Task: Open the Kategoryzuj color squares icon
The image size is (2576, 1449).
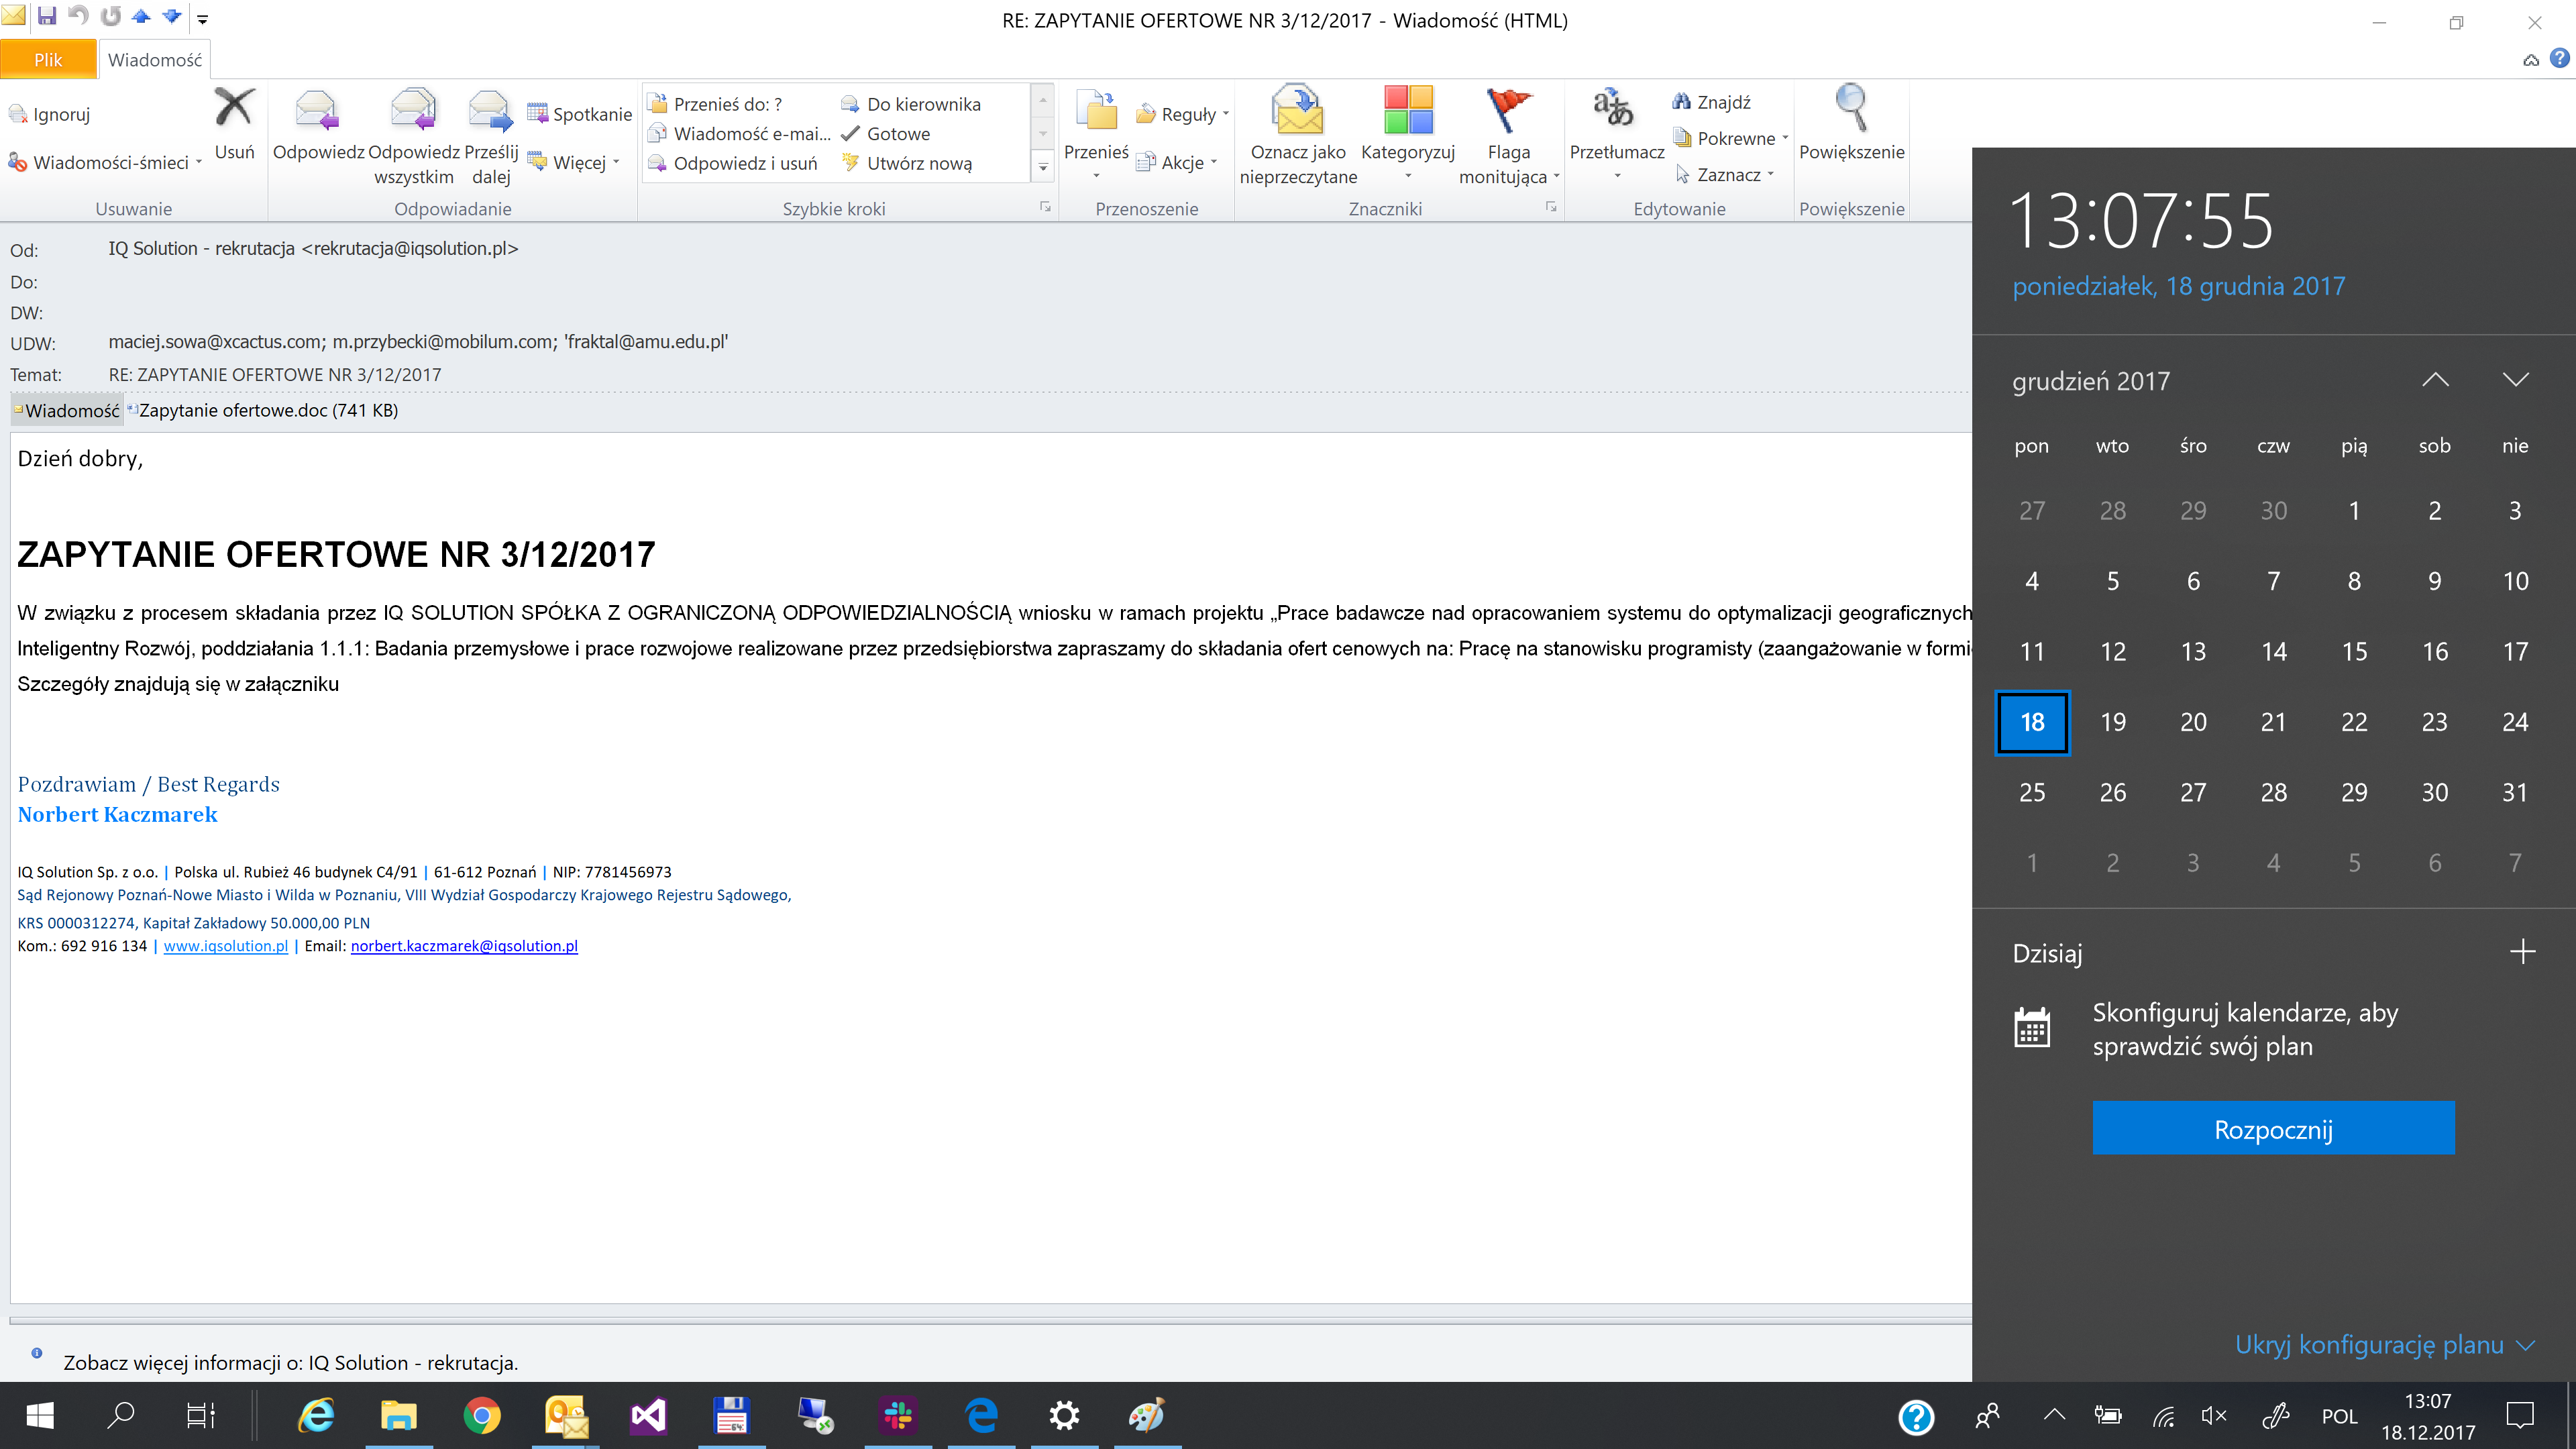Action: click(1407, 110)
